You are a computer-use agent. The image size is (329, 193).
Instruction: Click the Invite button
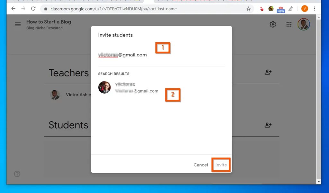pyautogui.click(x=221, y=165)
